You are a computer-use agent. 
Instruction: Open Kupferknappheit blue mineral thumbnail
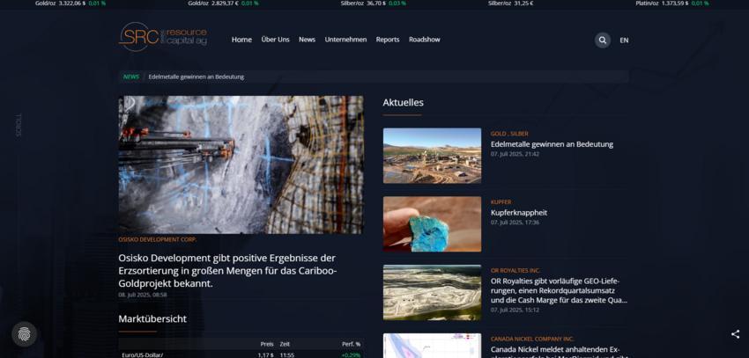(432, 224)
